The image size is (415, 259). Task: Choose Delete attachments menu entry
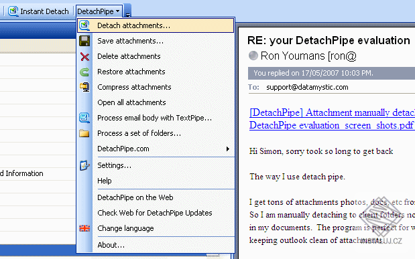click(x=156, y=56)
